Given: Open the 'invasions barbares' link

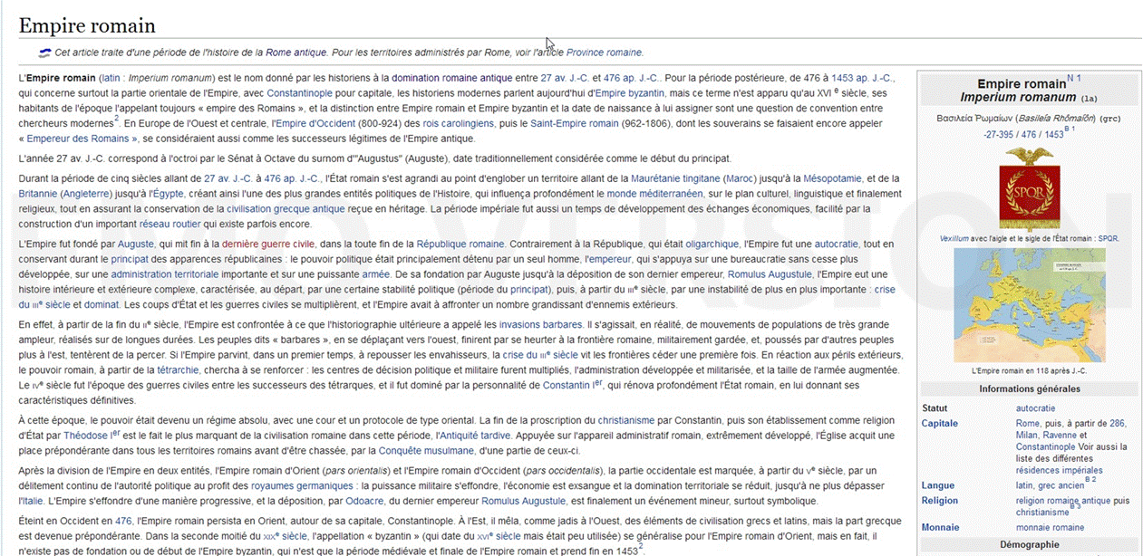Looking at the screenshot, I should pyautogui.click(x=541, y=325).
